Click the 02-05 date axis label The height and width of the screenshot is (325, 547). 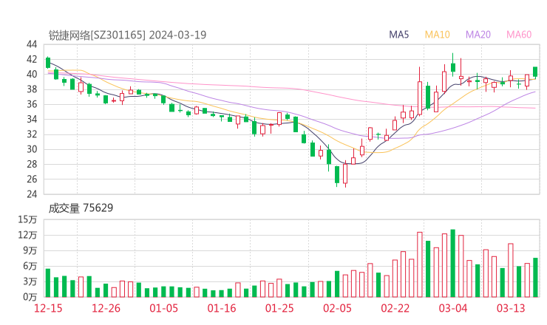pos(337,308)
